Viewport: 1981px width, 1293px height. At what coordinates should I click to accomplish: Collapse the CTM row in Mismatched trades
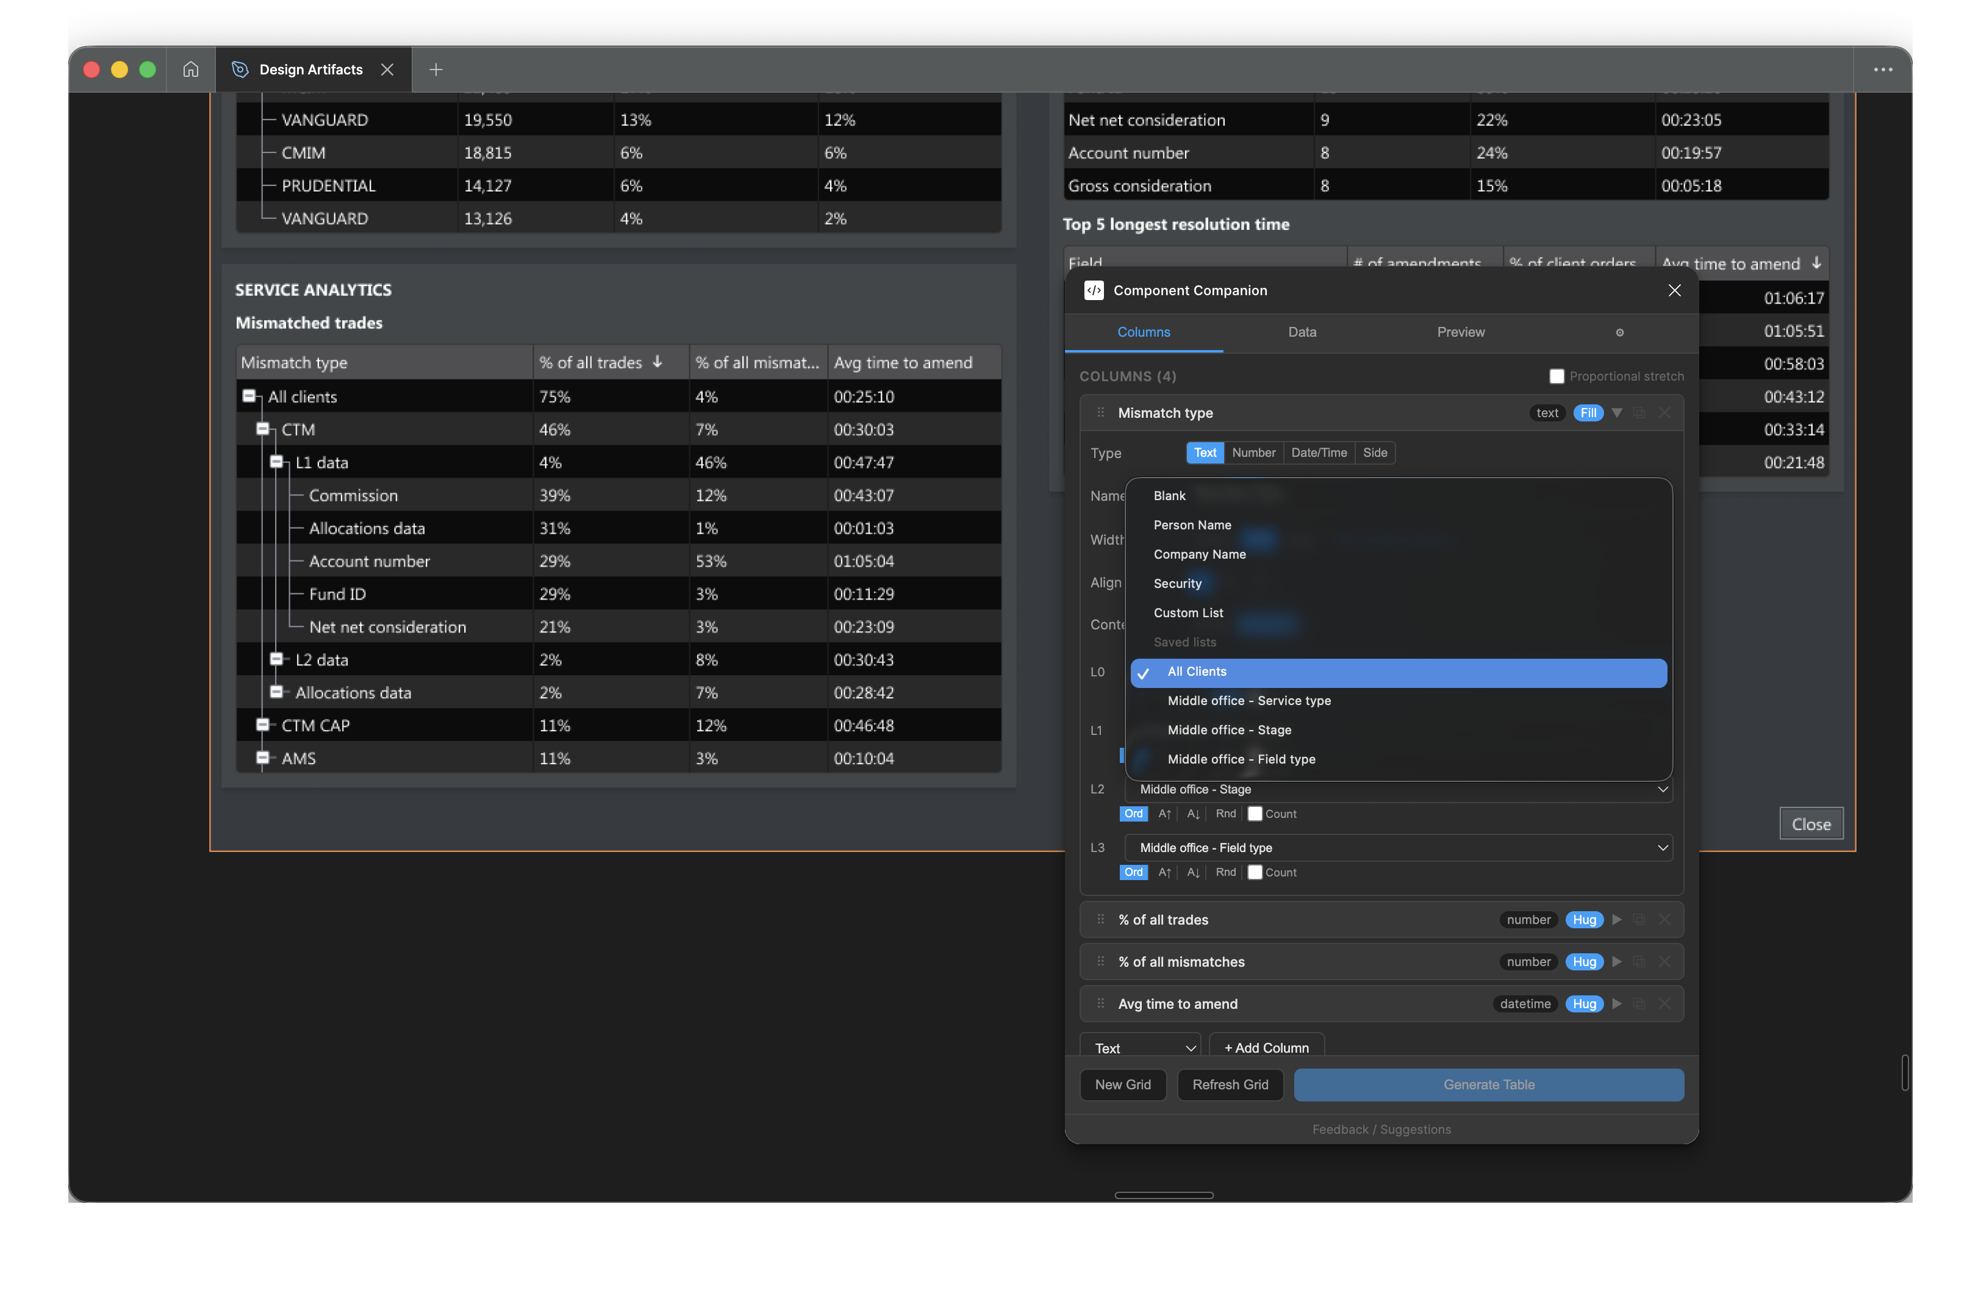coord(263,429)
